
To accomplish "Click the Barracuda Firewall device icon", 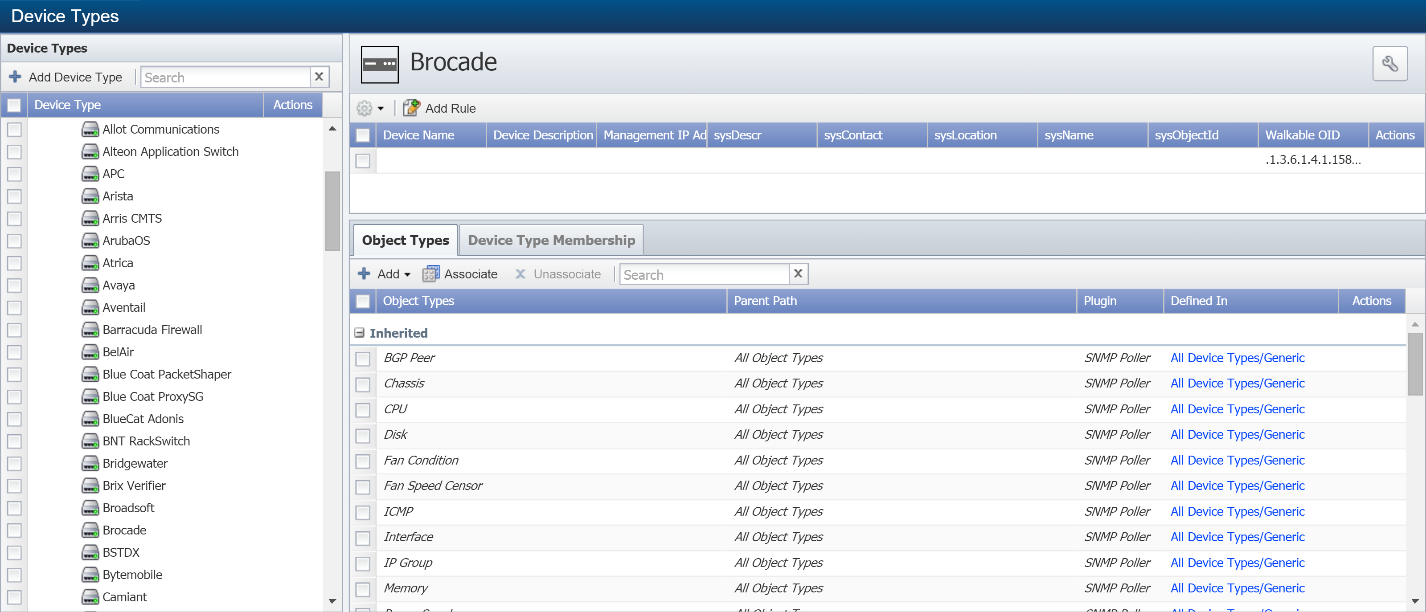I will click(x=90, y=329).
